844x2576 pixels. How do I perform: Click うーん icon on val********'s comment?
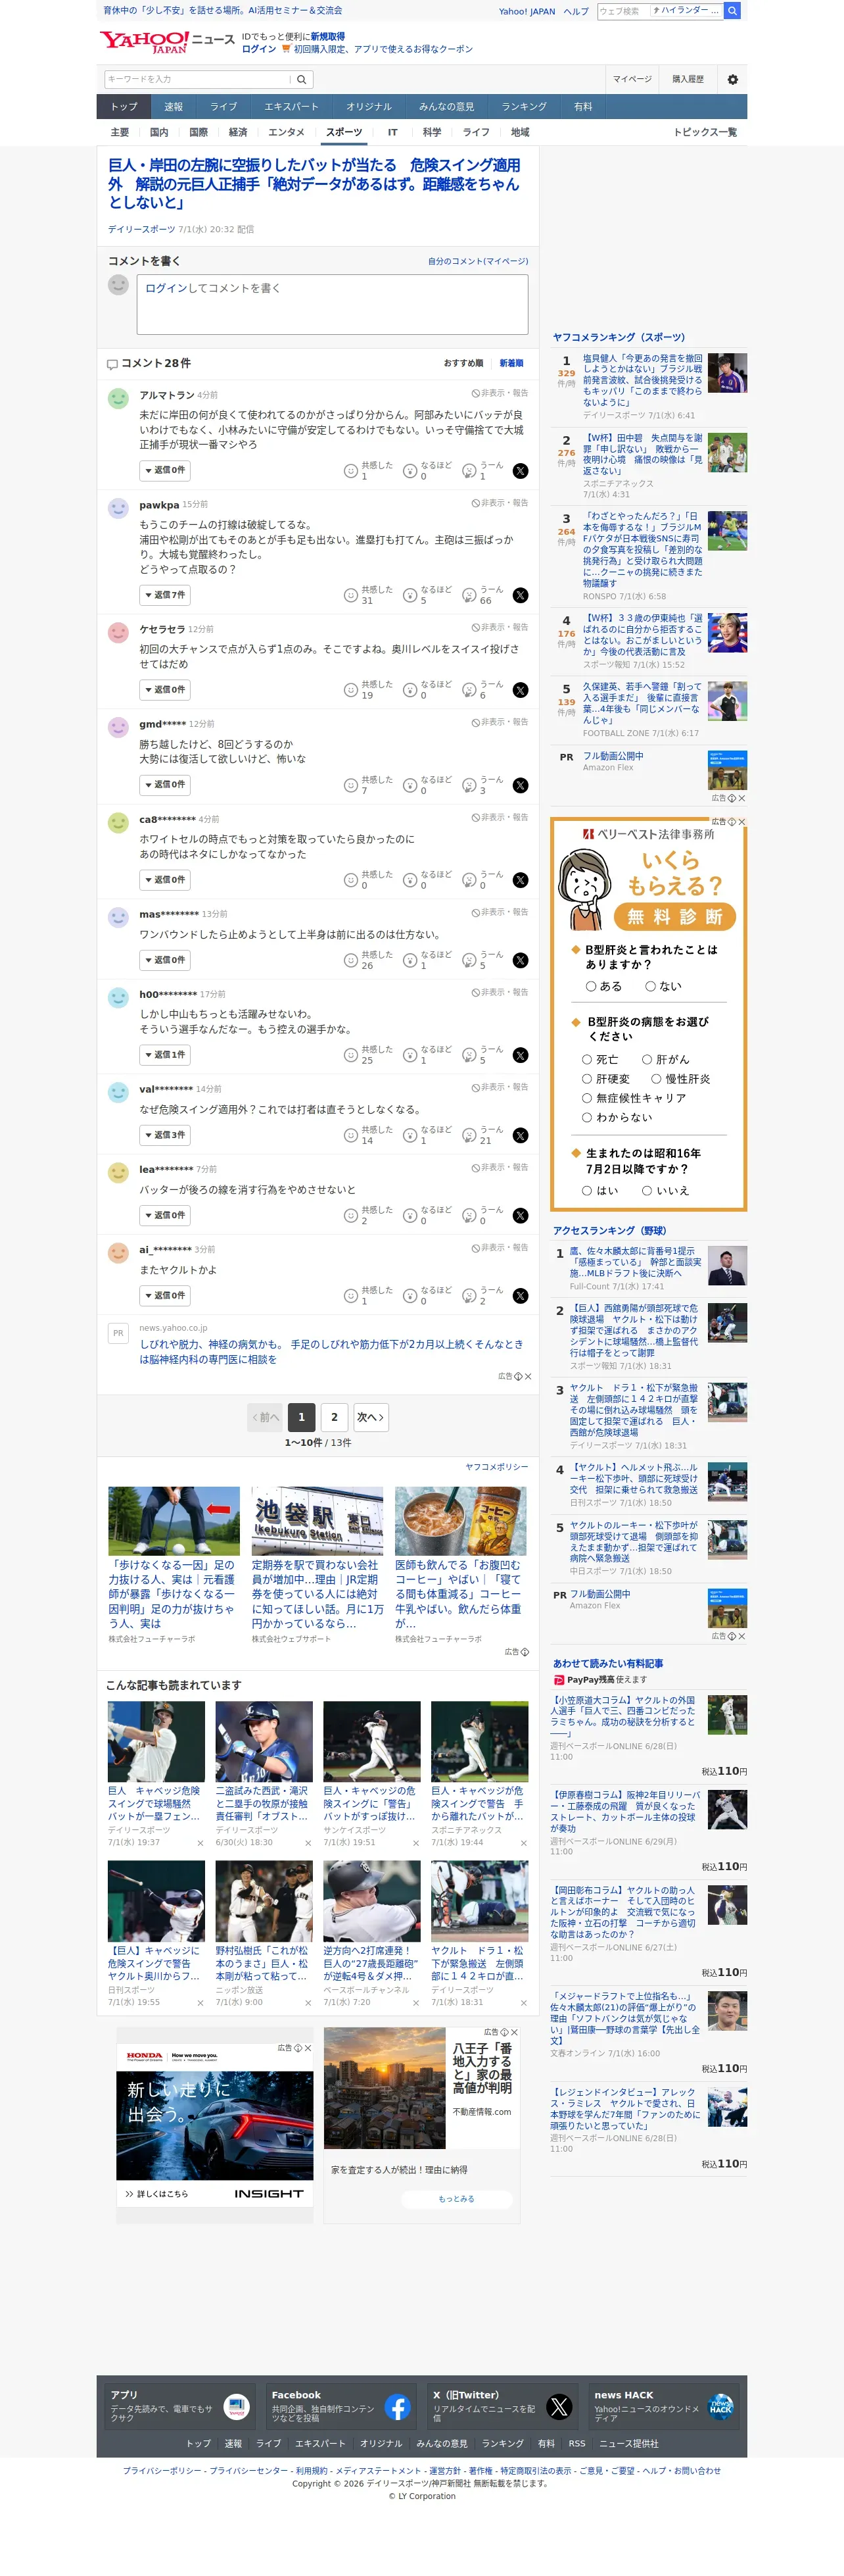(469, 1135)
